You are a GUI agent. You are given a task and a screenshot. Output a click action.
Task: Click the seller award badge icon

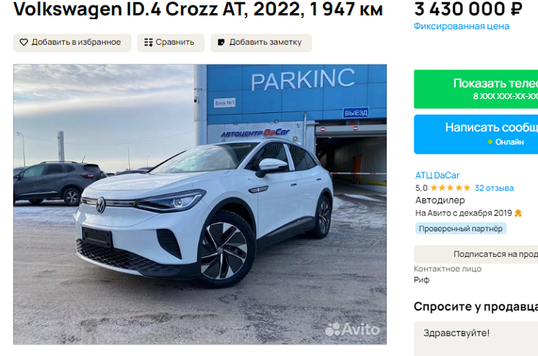click(518, 213)
